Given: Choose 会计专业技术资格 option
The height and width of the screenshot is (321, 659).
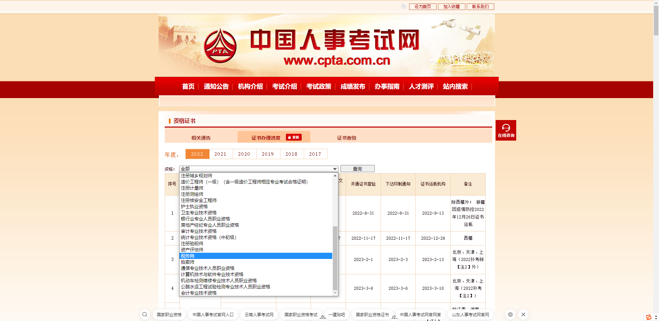Looking at the screenshot, I should pyautogui.click(x=256, y=293).
